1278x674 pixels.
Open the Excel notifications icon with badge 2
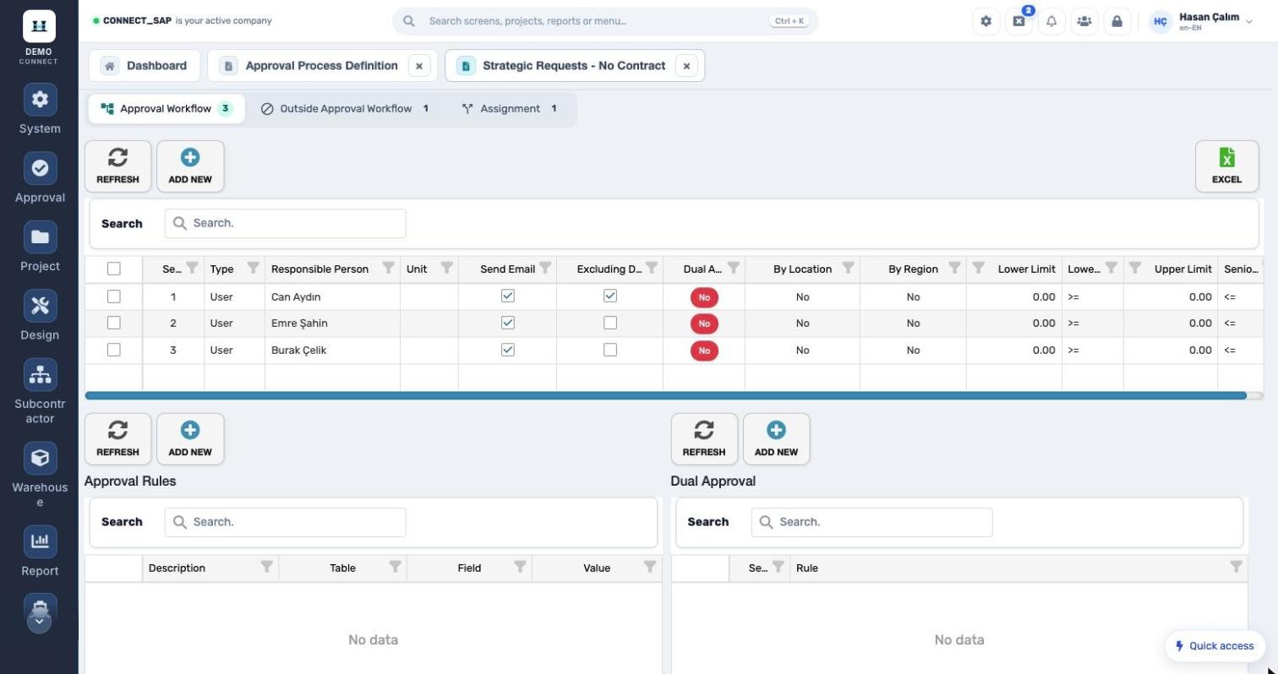click(x=1019, y=21)
